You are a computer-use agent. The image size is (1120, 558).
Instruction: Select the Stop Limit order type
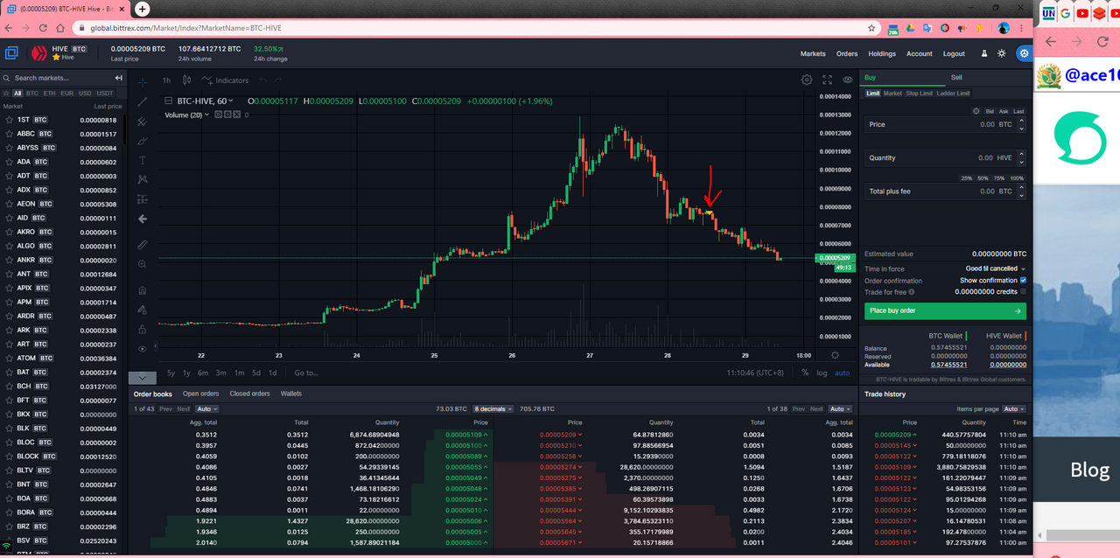click(x=919, y=93)
